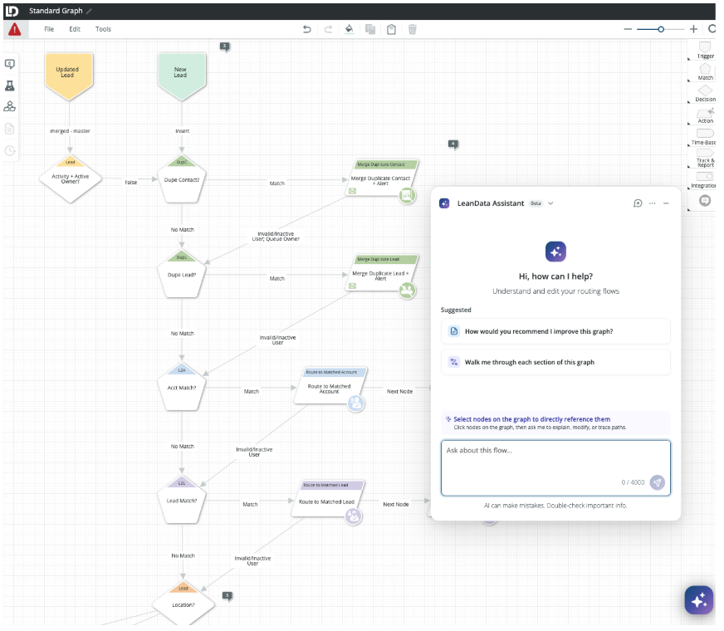Image resolution: width=724 pixels, height=631 pixels.
Task: Open the users group icon in sidebar
Action: pyautogui.click(x=10, y=107)
